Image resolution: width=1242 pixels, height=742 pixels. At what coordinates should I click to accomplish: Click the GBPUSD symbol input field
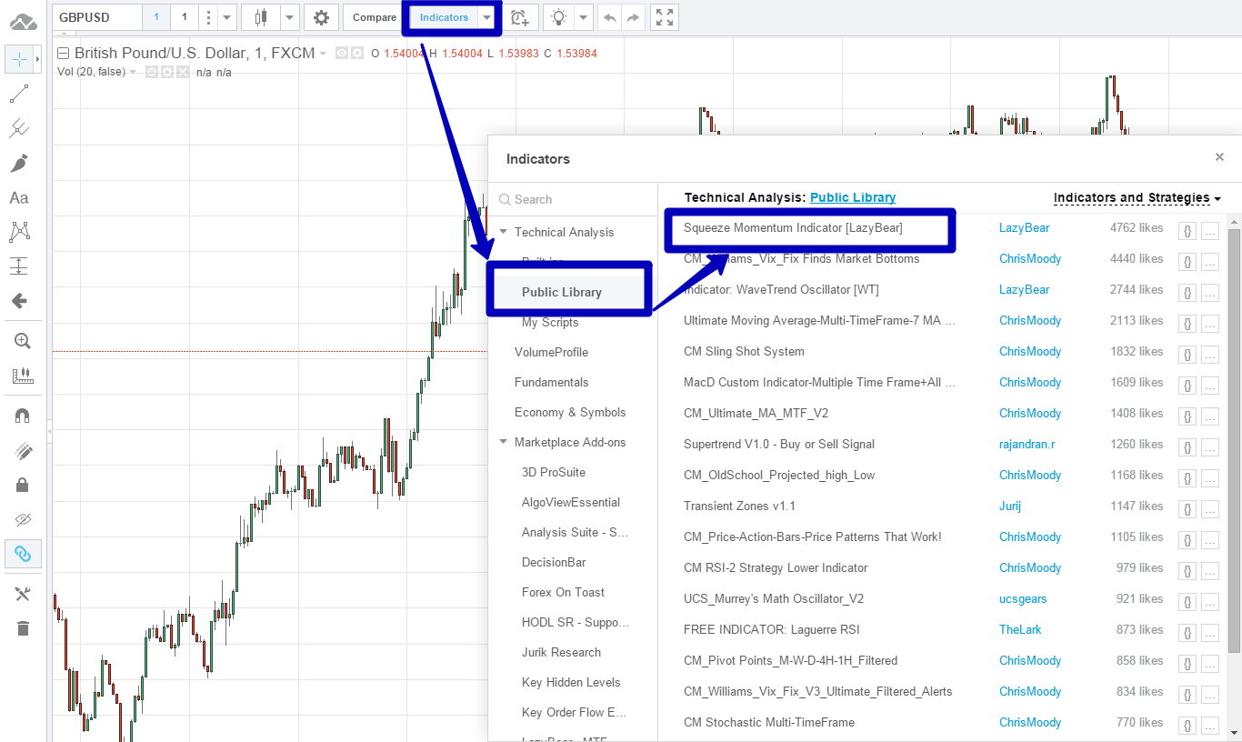click(x=96, y=17)
